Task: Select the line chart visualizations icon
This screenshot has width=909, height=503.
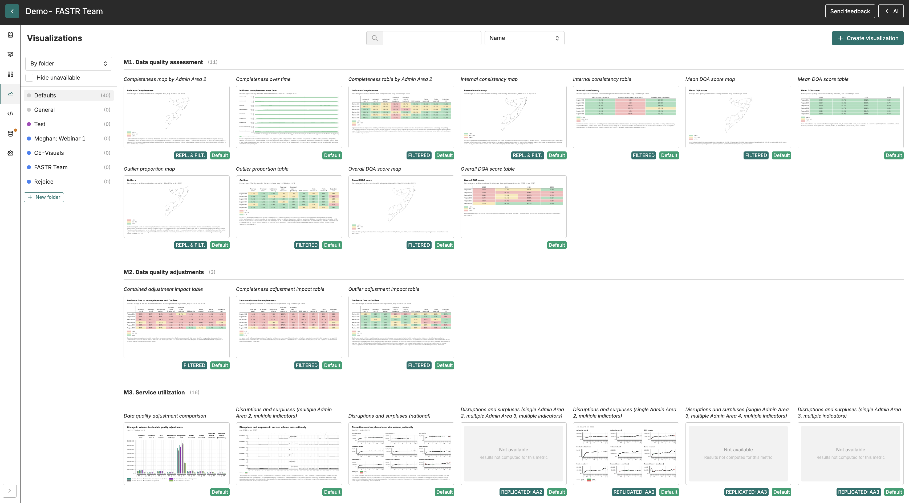Action: click(x=10, y=94)
